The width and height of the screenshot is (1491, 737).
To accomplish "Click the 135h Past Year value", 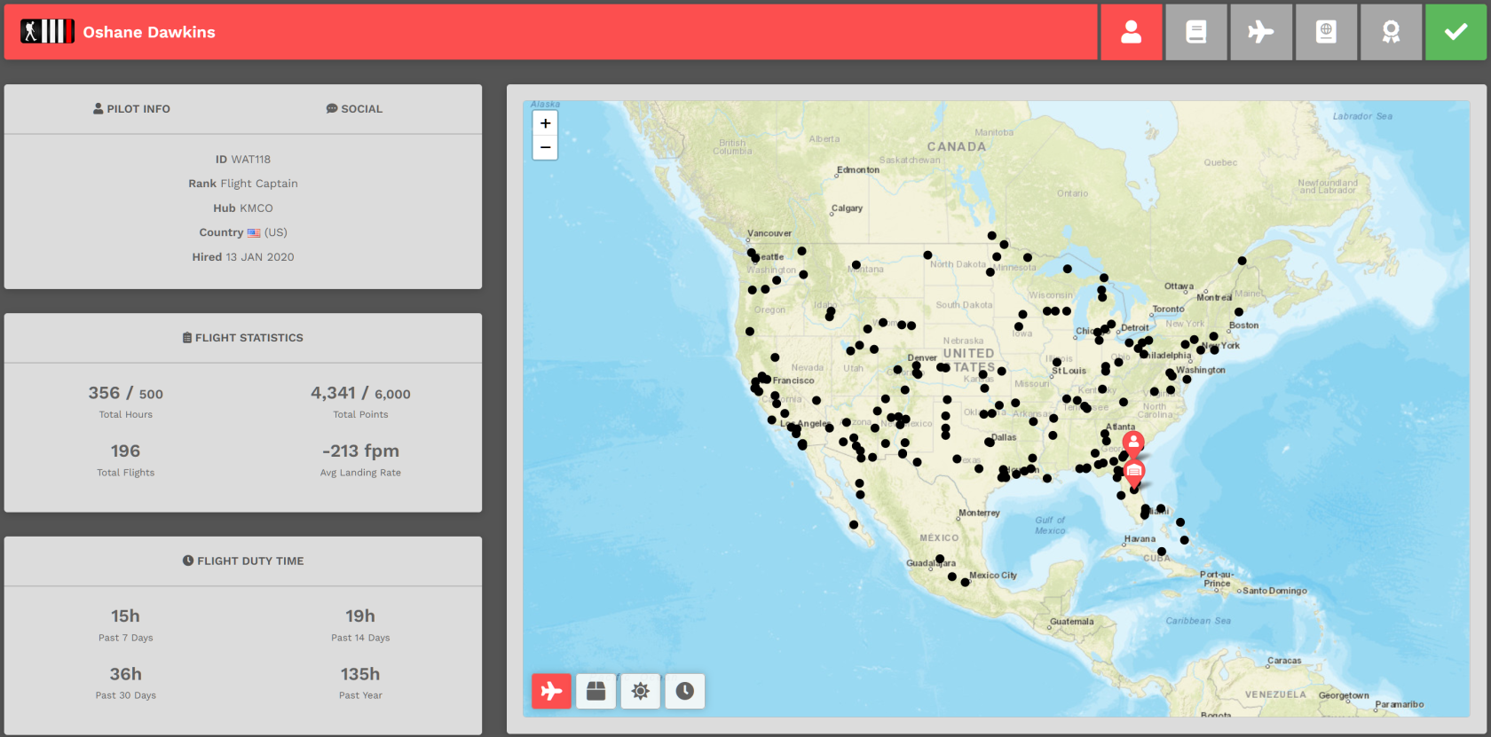I will (360, 675).
